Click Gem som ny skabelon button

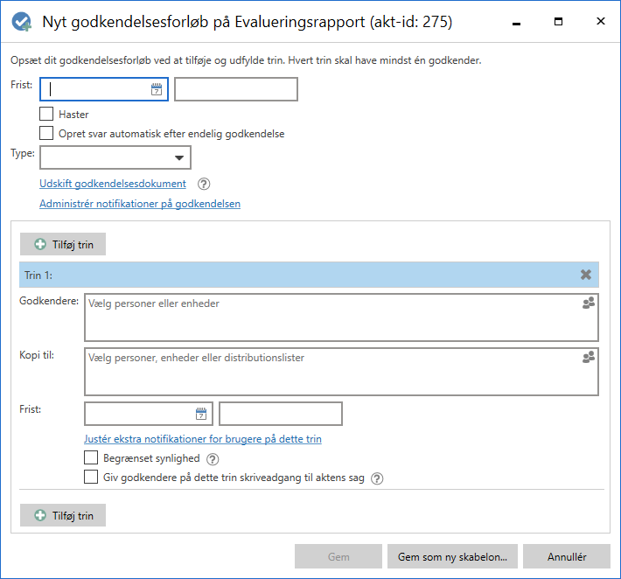pyautogui.click(x=452, y=556)
